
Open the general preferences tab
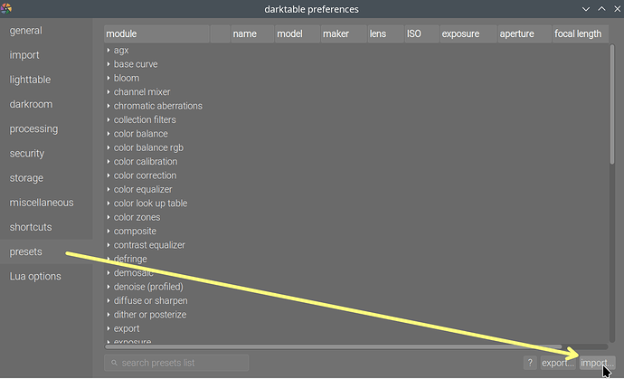[x=46, y=31]
